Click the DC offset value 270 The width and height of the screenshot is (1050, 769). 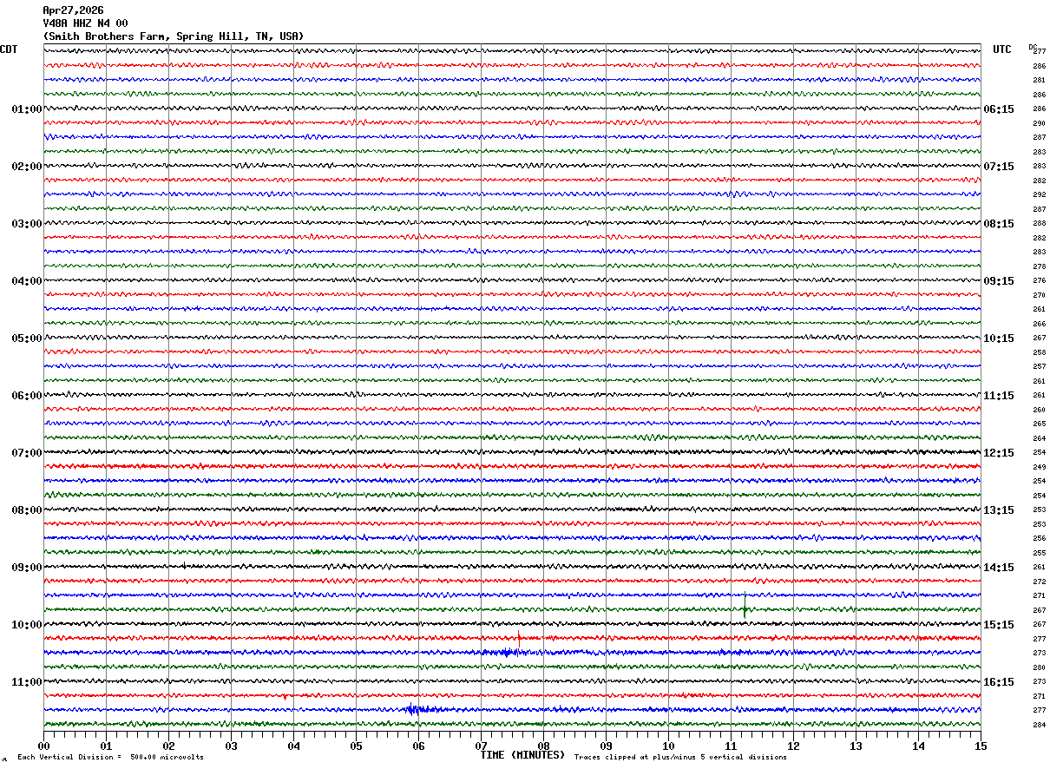(x=1039, y=295)
